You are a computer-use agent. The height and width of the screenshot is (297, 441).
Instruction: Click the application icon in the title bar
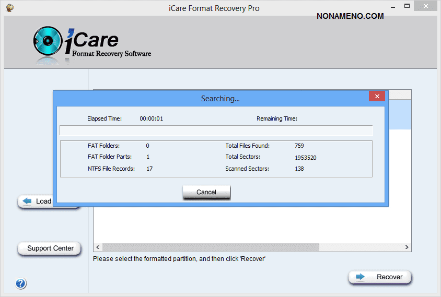(9, 8)
